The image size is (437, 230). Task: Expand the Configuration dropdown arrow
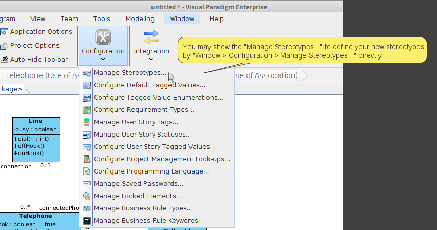coord(103,59)
